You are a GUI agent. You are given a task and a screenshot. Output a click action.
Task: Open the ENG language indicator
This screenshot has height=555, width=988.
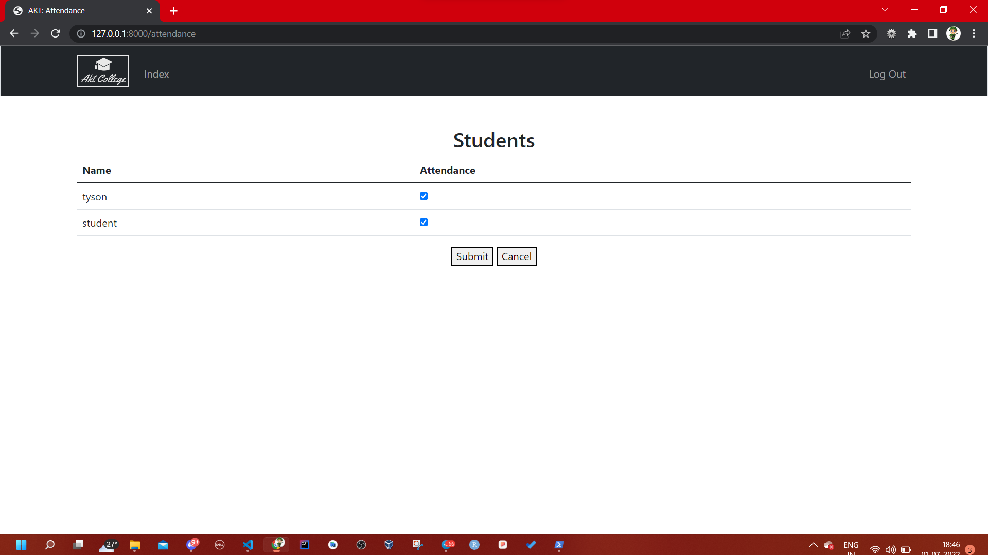coord(851,548)
